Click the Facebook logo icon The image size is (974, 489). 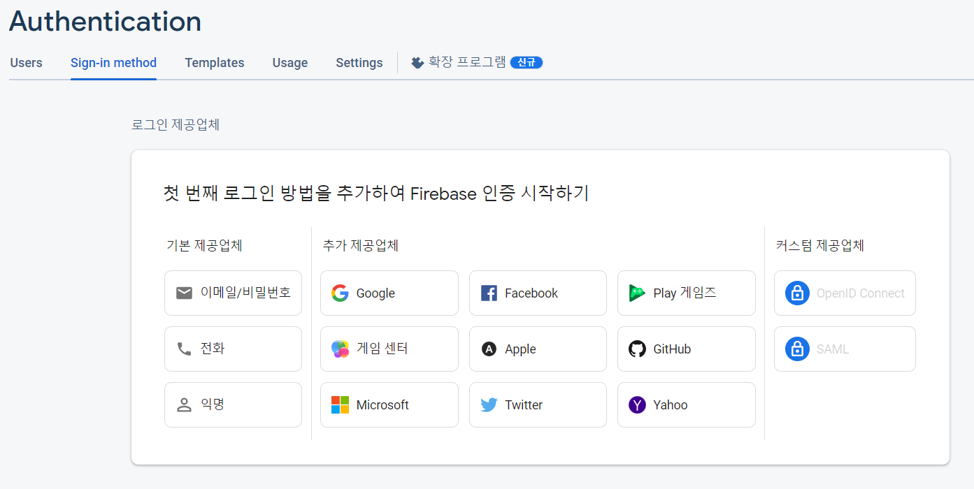point(489,293)
